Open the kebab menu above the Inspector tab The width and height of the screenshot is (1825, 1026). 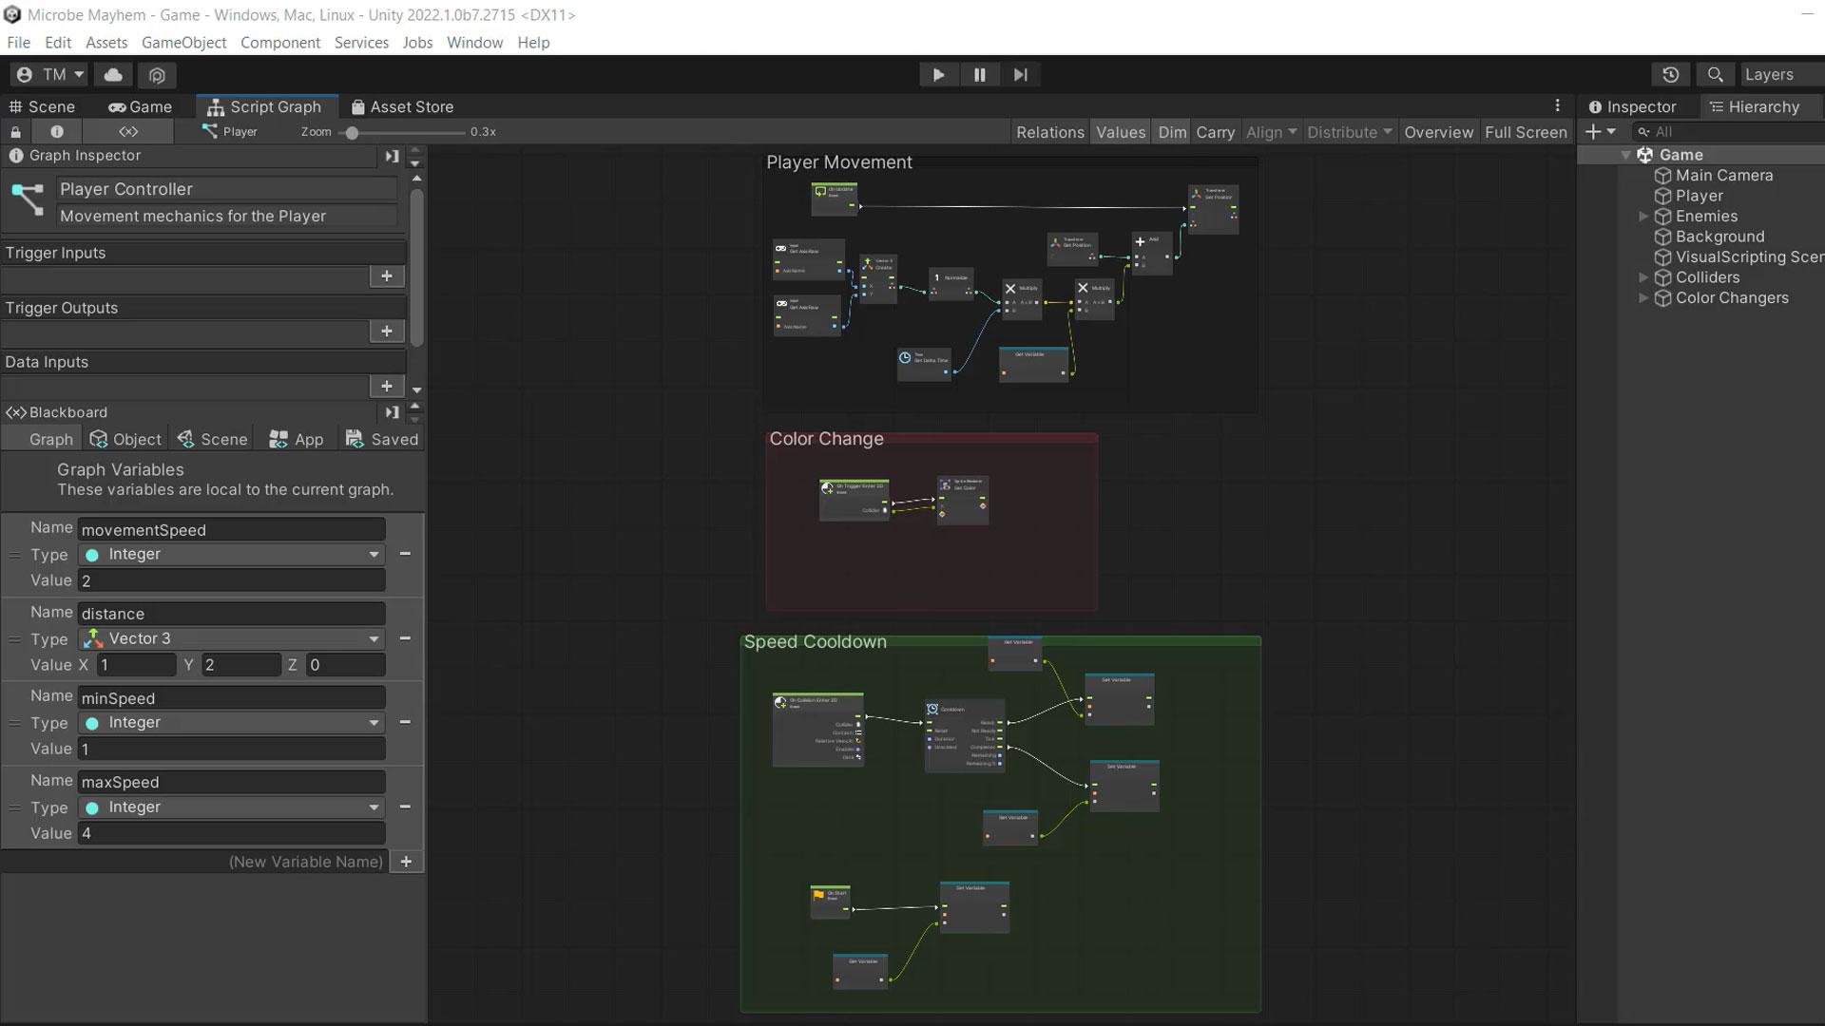[x=1558, y=105]
